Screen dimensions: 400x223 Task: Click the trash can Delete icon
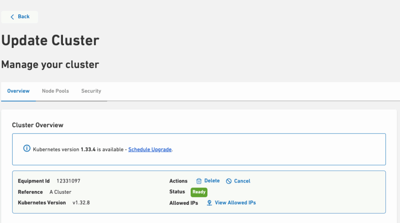coord(199,181)
